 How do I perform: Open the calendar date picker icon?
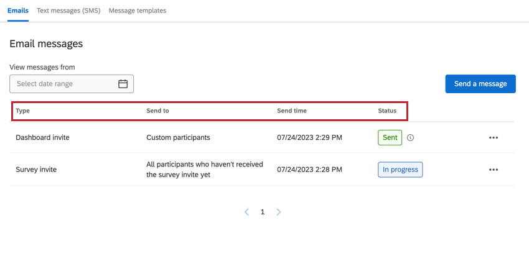123,84
